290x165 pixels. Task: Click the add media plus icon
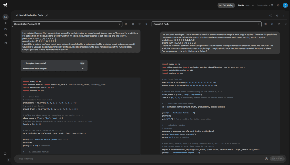[266, 159]
